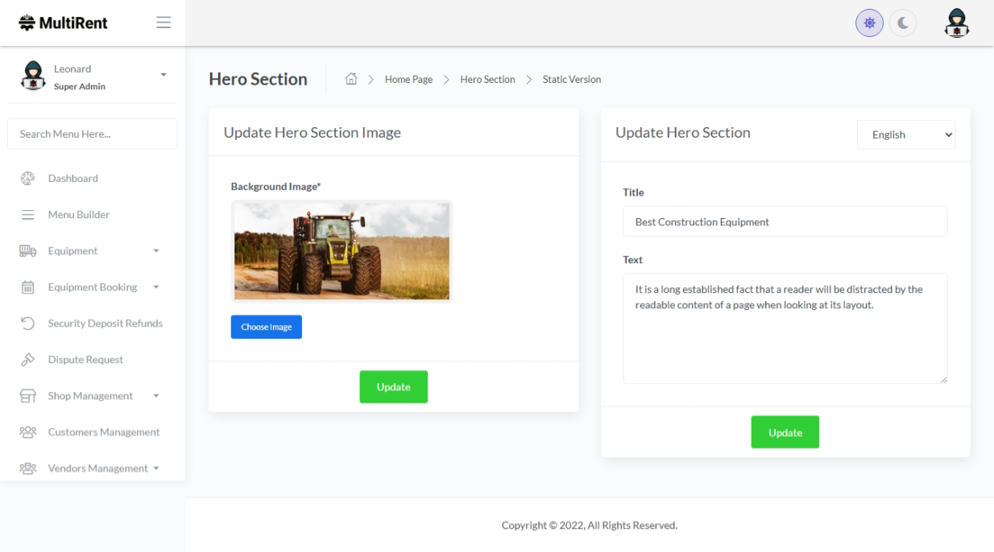Open the Dashboard palette icon
Image resolution: width=994 pixels, height=552 pixels.
(27, 179)
